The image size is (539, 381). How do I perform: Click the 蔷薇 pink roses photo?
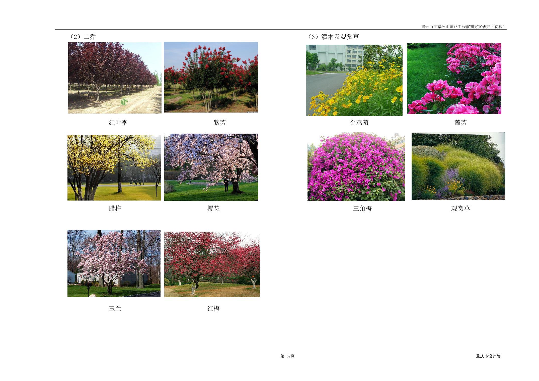[454, 79]
